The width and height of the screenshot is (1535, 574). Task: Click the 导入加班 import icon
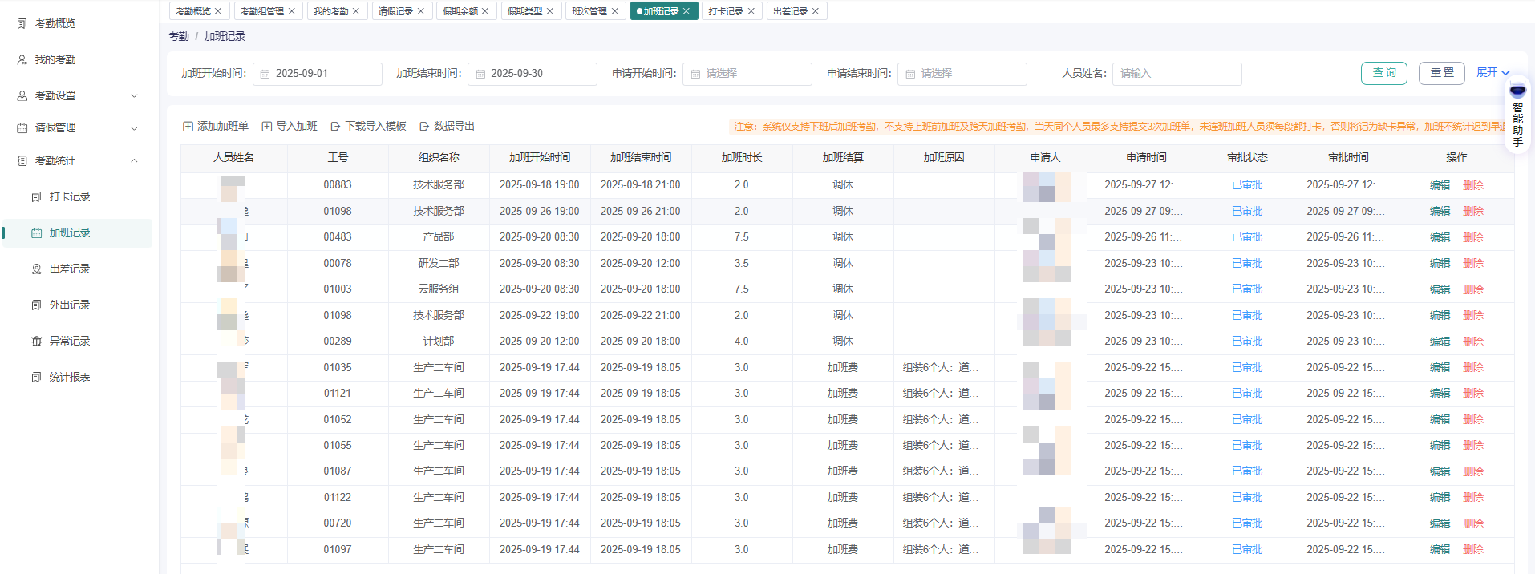click(x=267, y=127)
